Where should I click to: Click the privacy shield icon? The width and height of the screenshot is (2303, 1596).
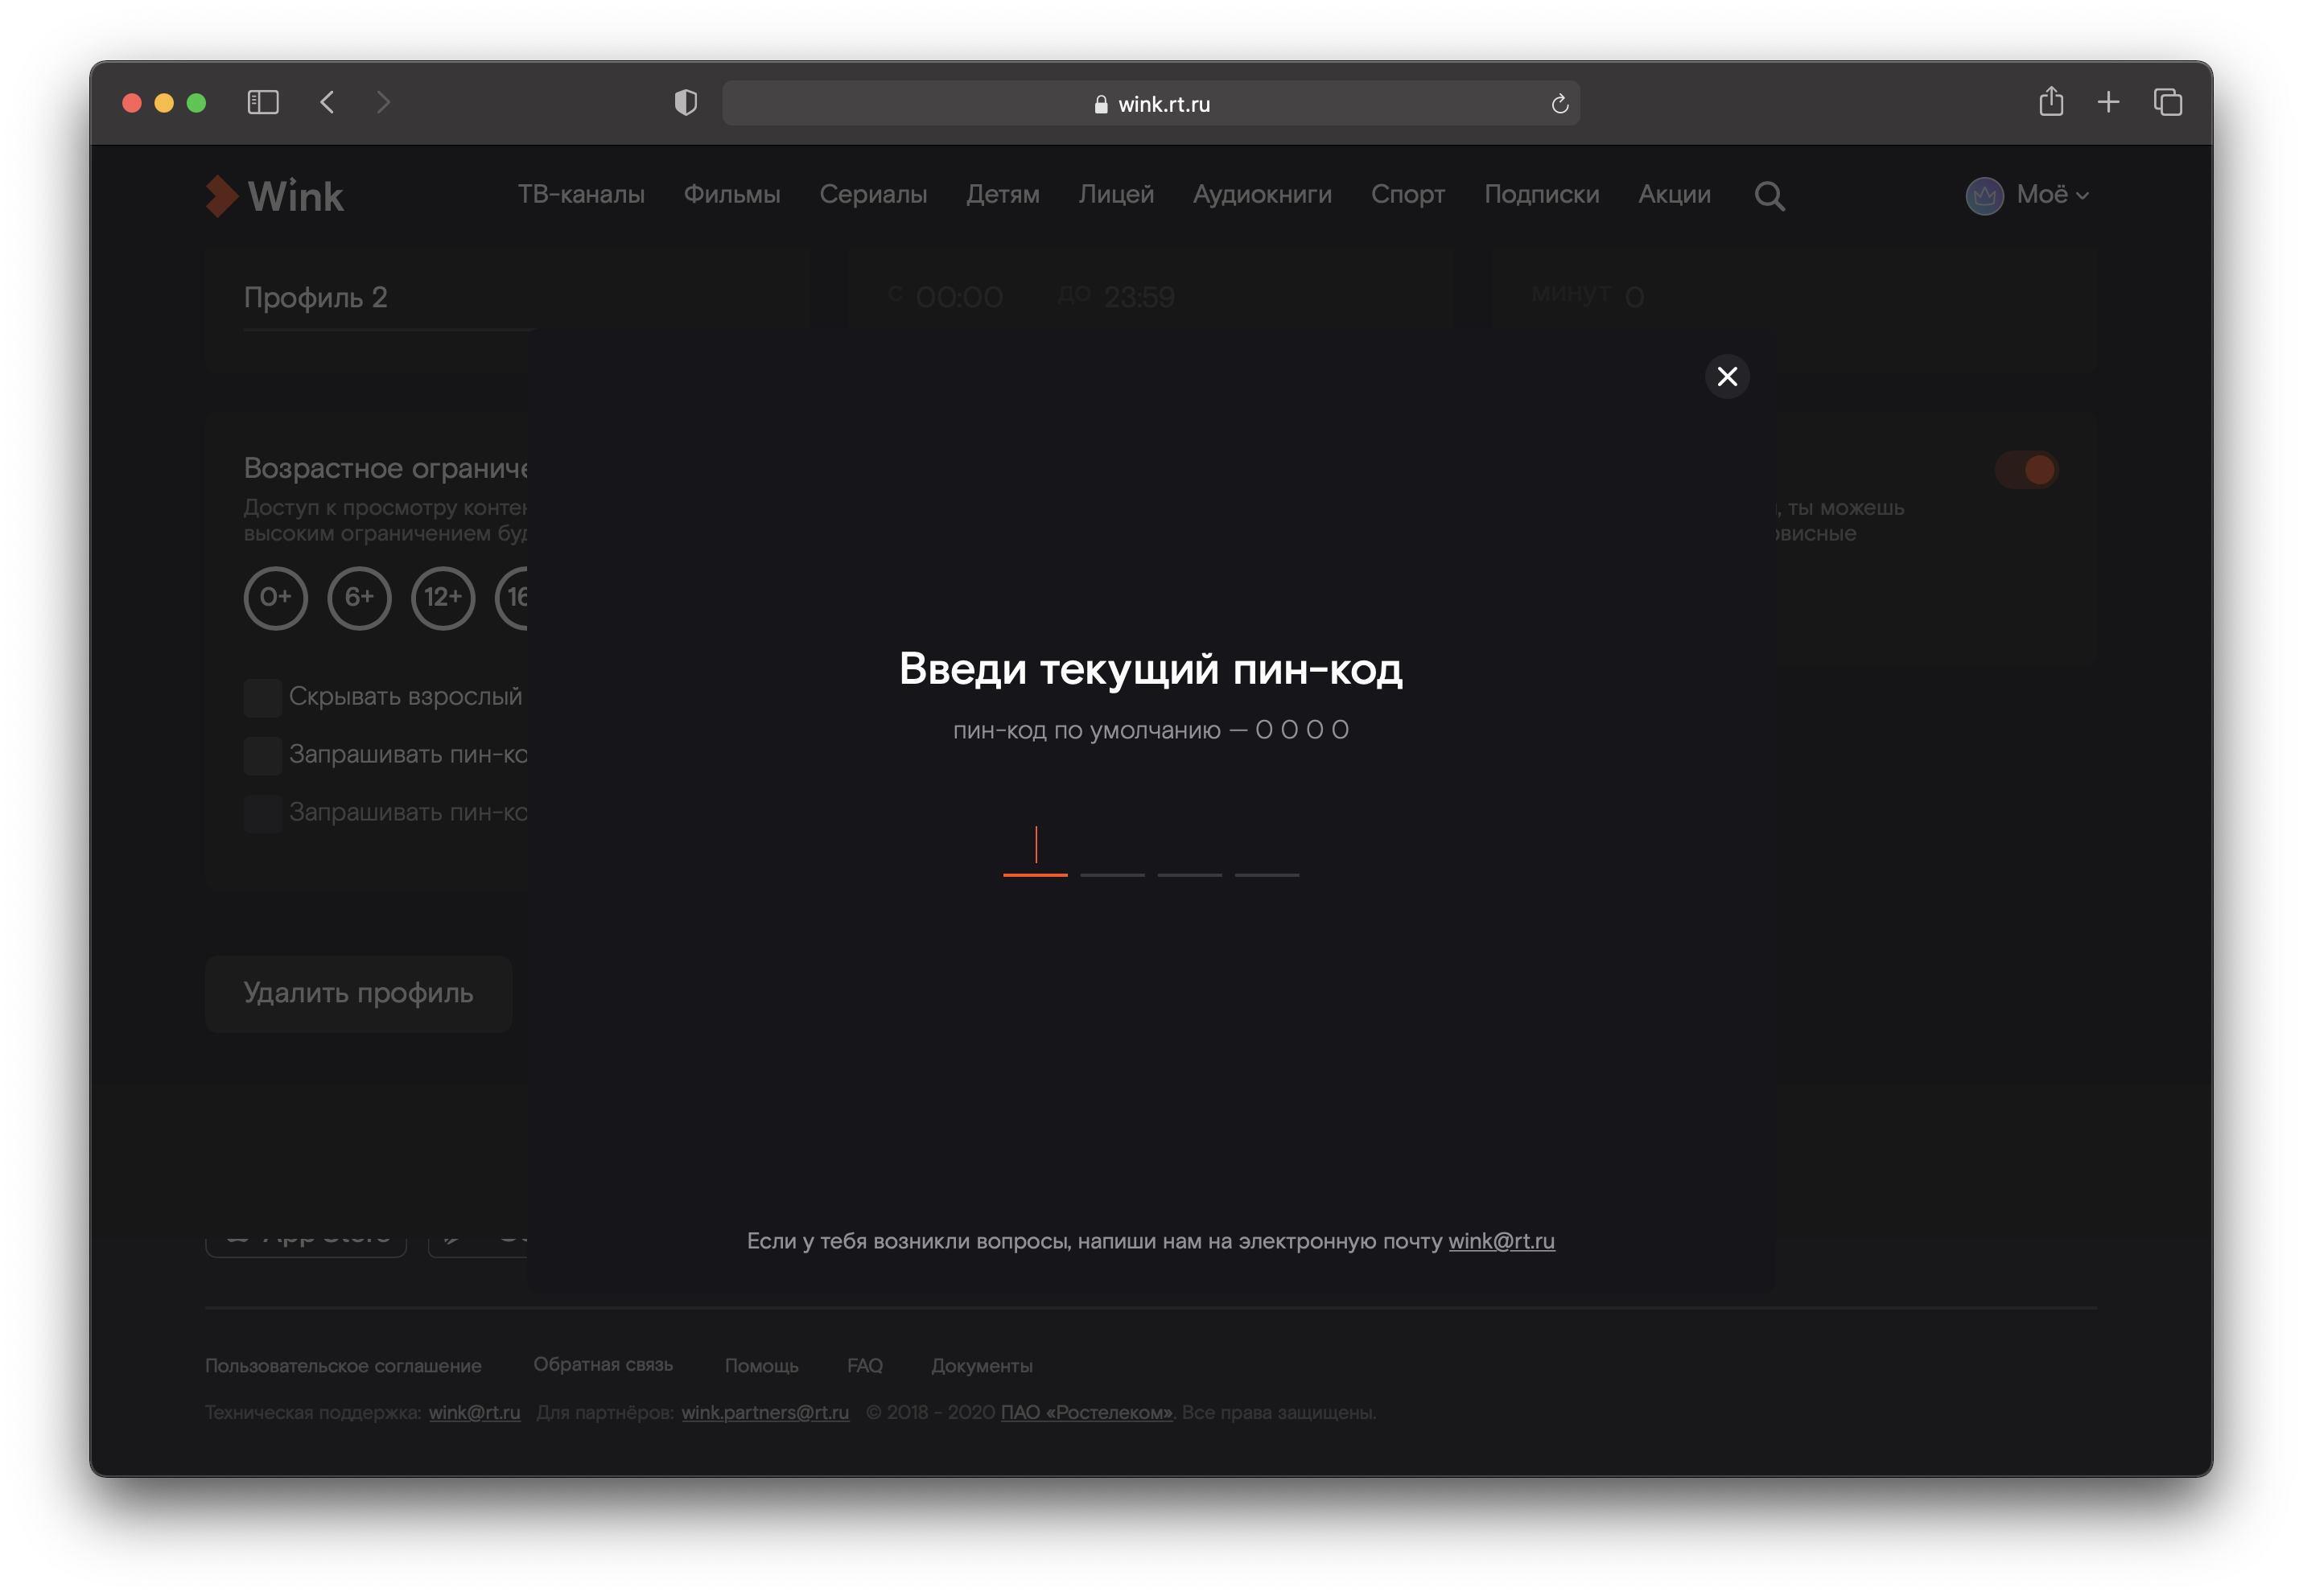(685, 102)
